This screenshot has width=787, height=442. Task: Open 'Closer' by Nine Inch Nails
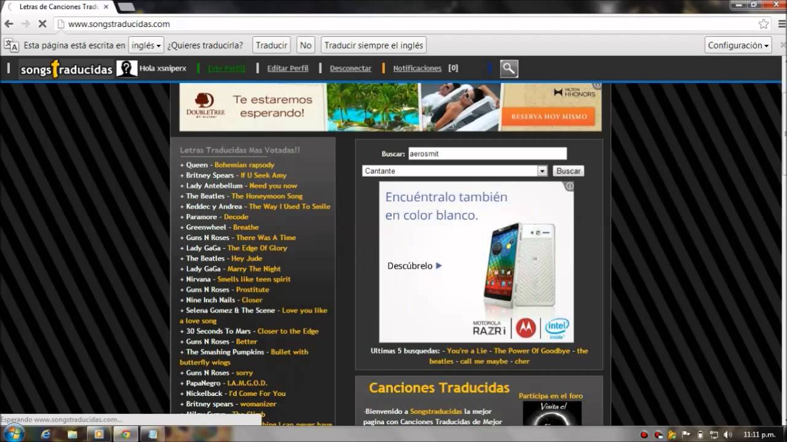tap(252, 300)
